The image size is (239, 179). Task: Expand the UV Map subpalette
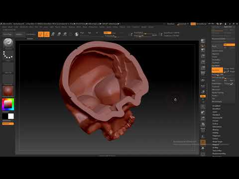tap(215, 148)
